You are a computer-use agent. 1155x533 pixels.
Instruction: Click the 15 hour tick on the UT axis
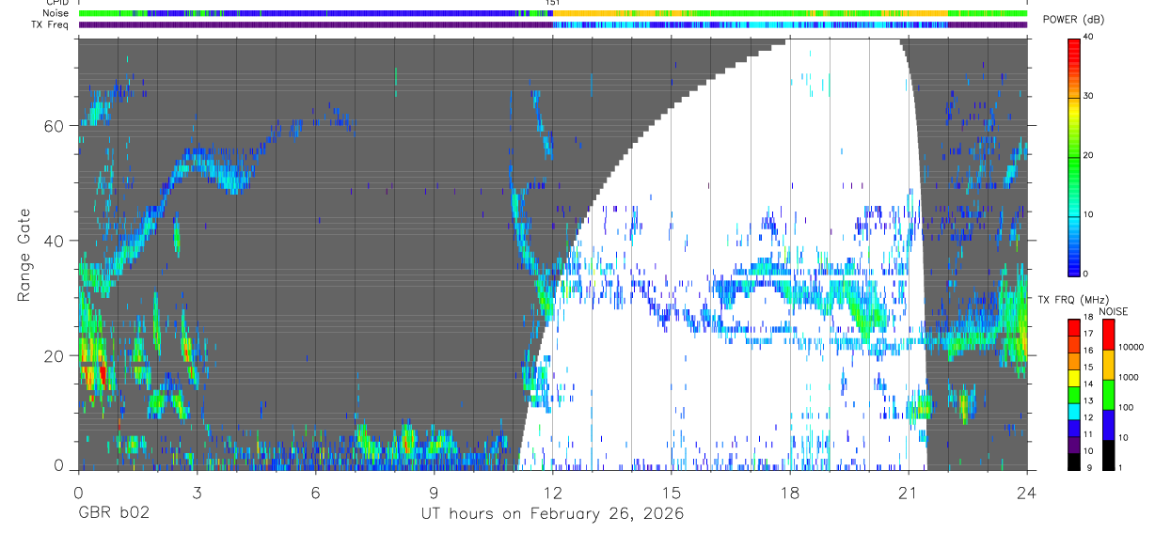(672, 491)
